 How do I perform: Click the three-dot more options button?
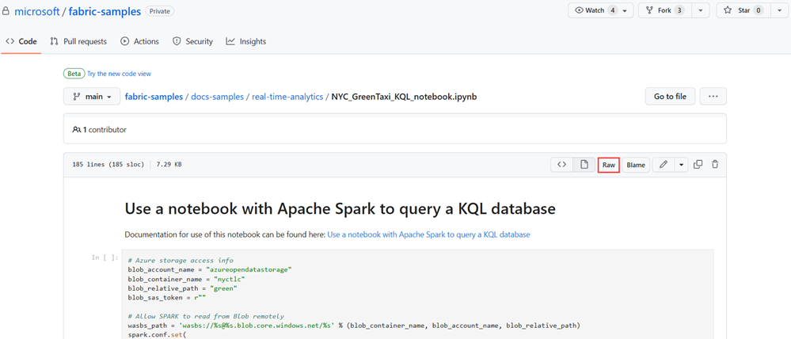tap(713, 97)
